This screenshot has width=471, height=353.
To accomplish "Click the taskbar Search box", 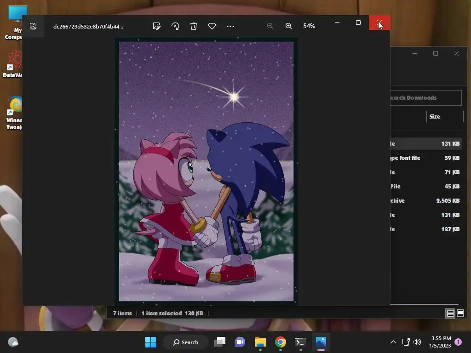I will 185,342.
